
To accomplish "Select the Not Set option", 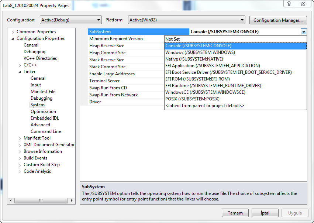I will (x=172, y=39).
